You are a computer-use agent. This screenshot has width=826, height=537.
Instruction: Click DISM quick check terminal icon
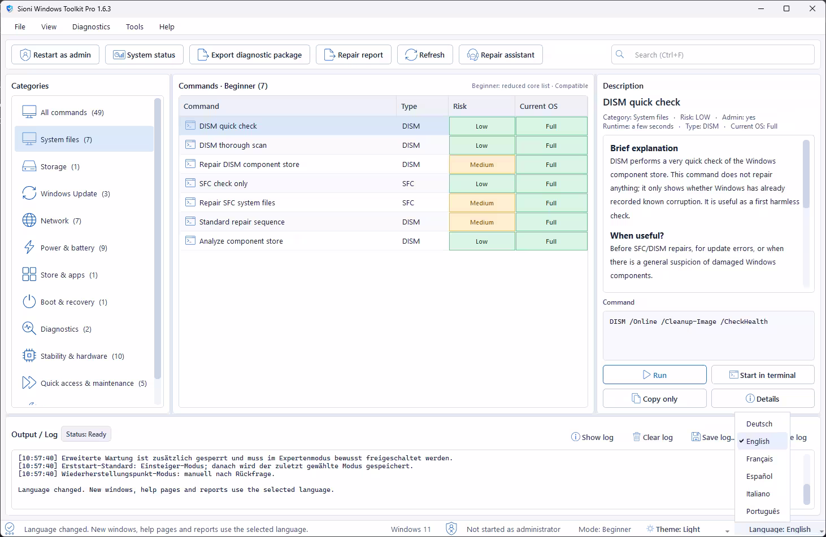click(190, 126)
